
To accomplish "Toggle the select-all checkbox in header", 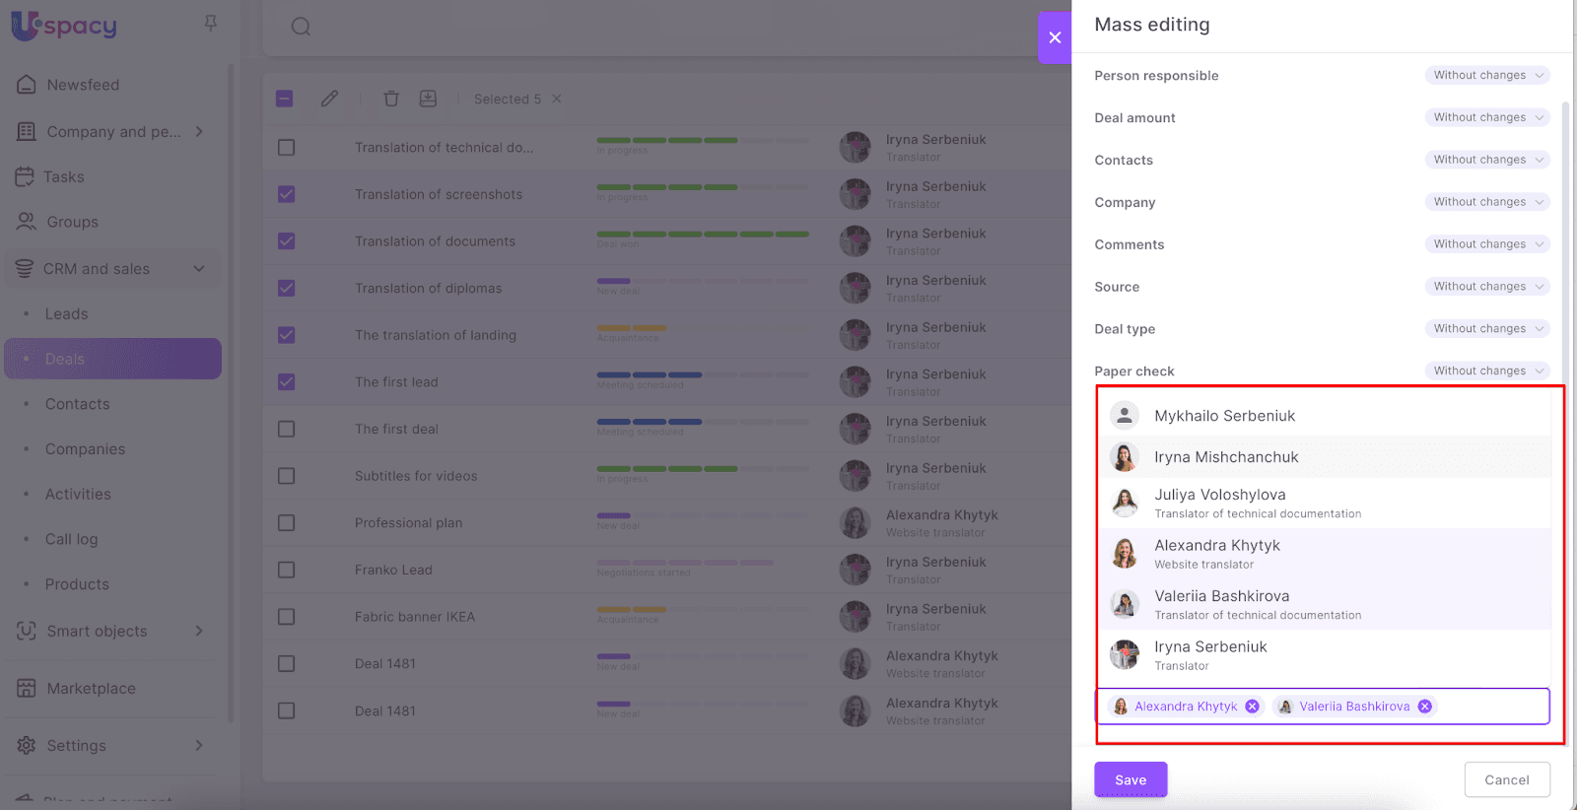I will [x=285, y=99].
